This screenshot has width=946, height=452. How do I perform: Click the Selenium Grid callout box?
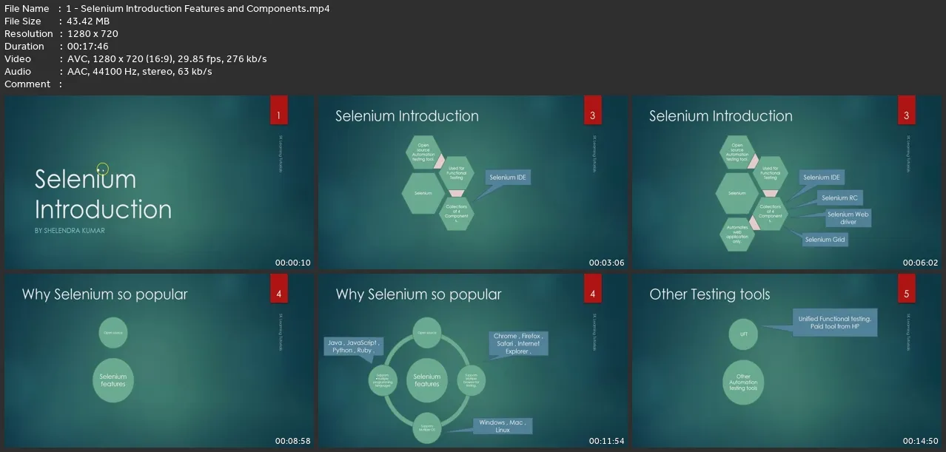pos(825,240)
